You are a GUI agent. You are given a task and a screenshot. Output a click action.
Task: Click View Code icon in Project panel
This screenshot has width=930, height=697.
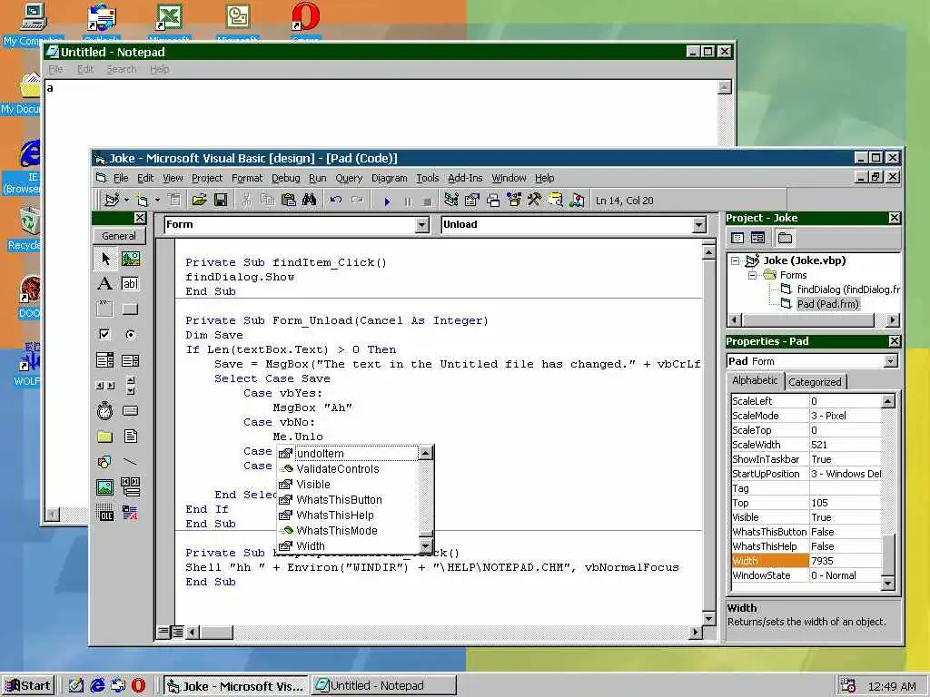pyautogui.click(x=737, y=238)
